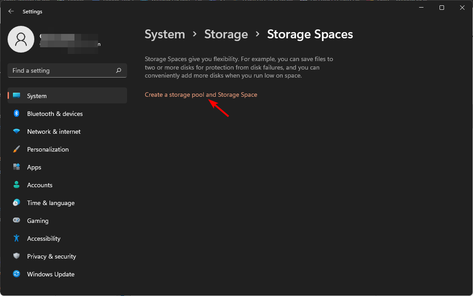
Task: Click the back arrow navigation button
Action: [x=10, y=11]
